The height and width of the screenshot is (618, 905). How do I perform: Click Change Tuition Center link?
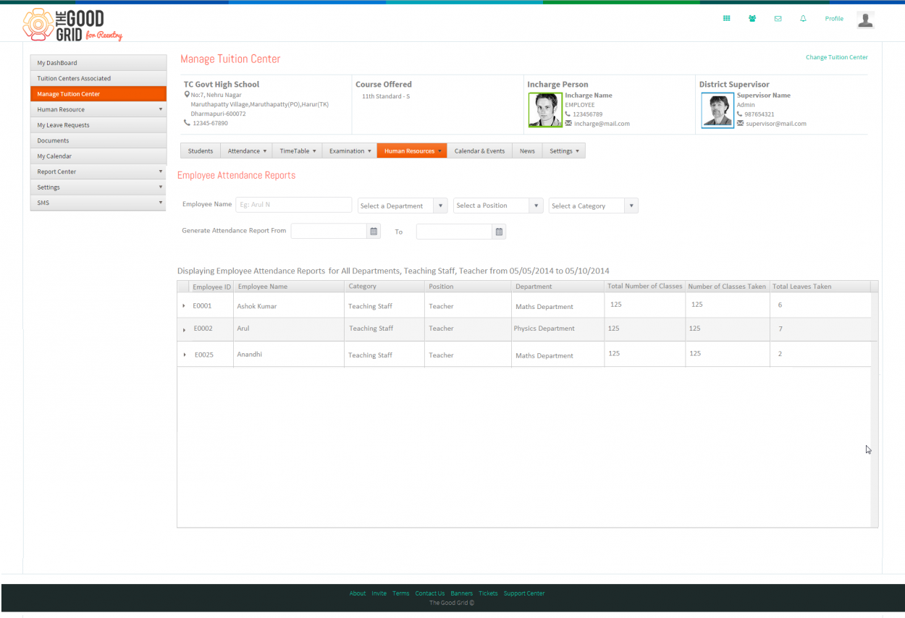(x=837, y=57)
